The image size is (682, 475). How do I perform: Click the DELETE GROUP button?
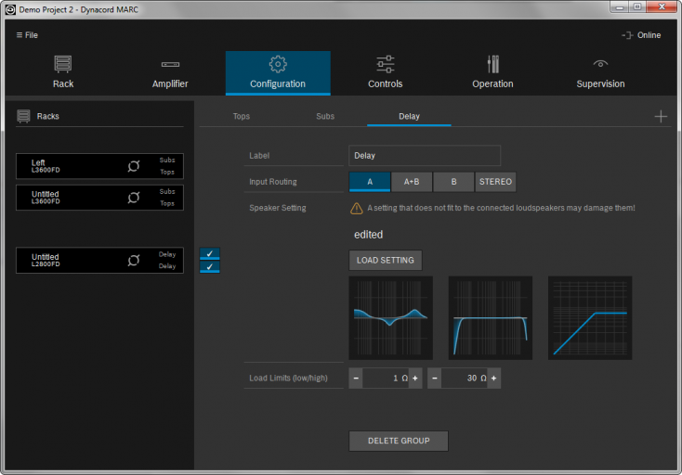pyautogui.click(x=399, y=441)
